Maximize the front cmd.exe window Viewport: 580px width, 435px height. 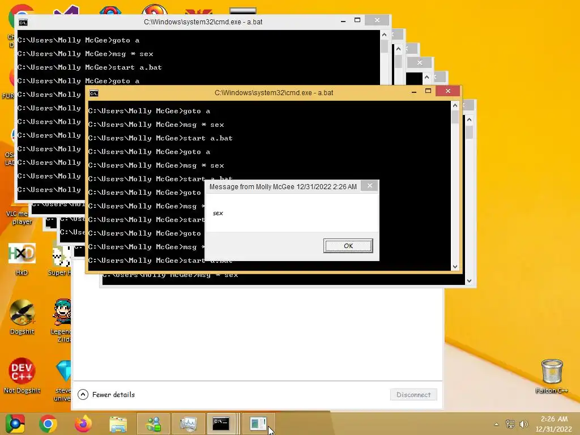428,91
